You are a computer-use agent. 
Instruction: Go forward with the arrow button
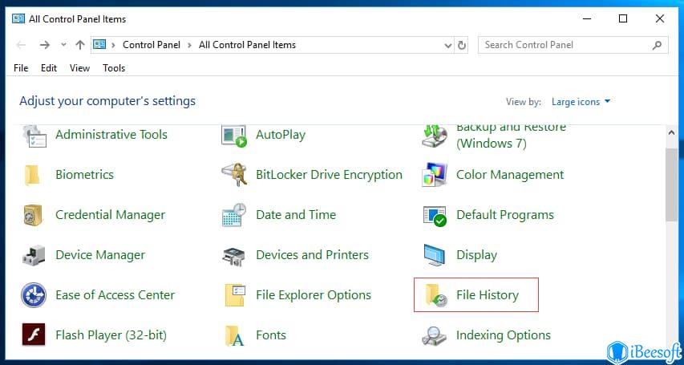coord(44,45)
